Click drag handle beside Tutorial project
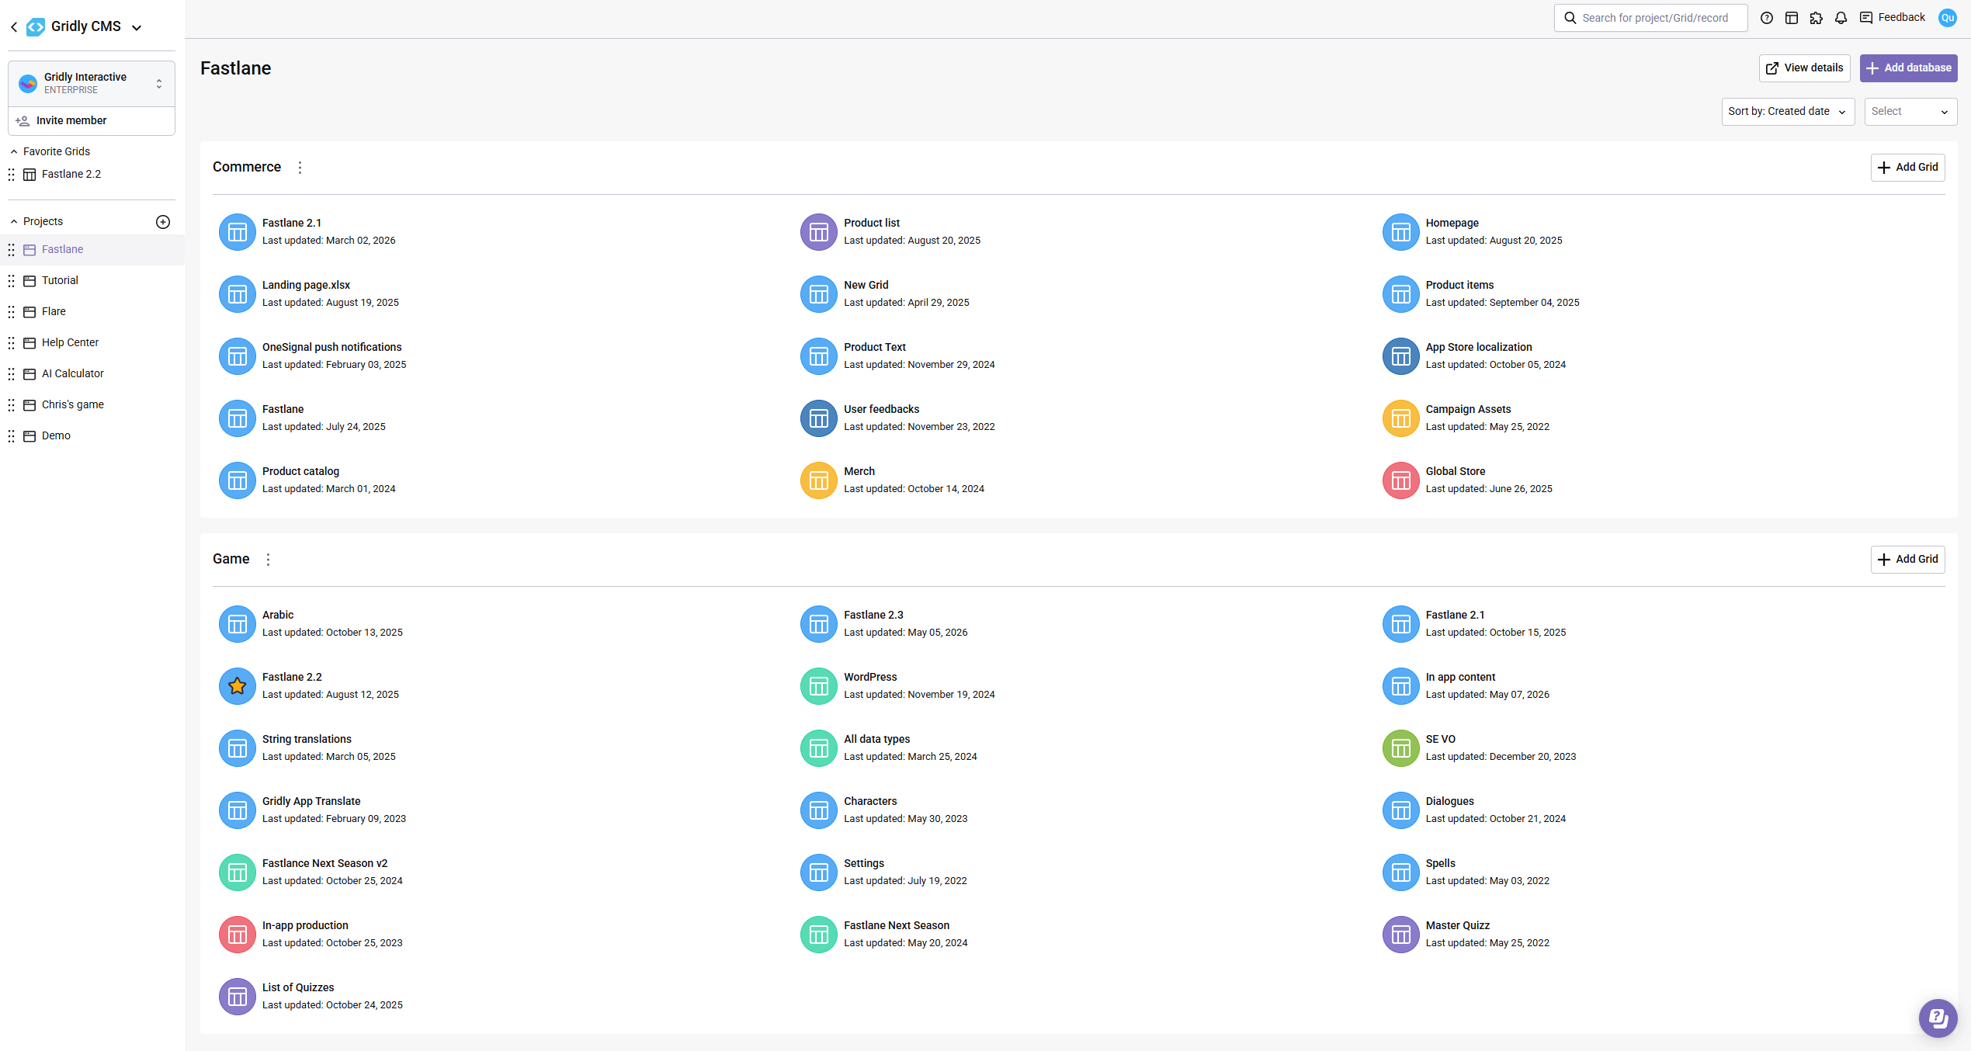This screenshot has width=1971, height=1051. point(12,281)
